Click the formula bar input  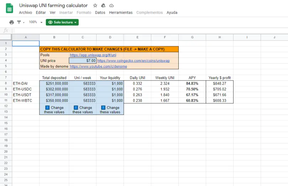click(x=151, y=31)
